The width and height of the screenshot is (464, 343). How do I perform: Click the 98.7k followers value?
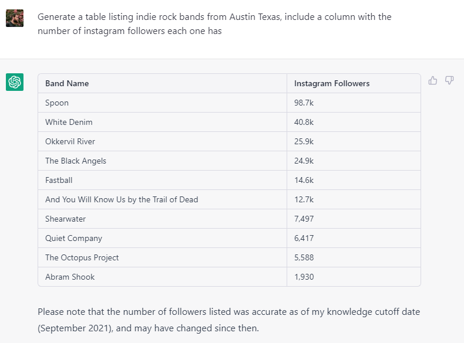304,103
